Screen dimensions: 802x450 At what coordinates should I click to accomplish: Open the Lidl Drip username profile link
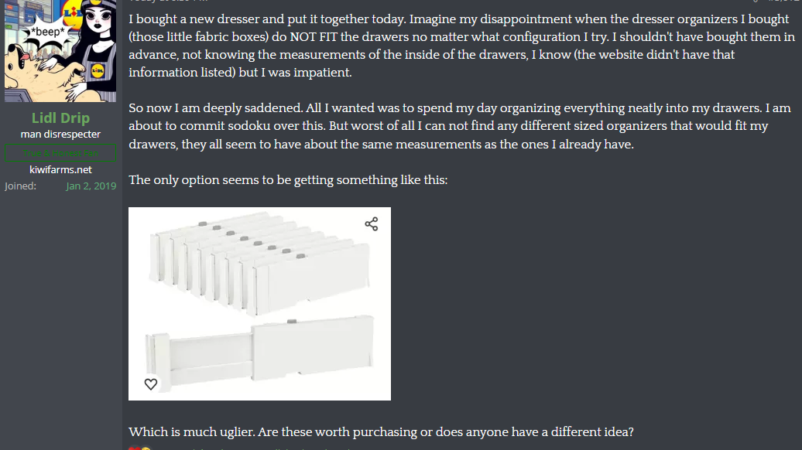click(60, 118)
